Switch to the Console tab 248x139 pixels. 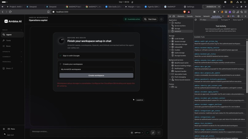(x=190, y=16)
